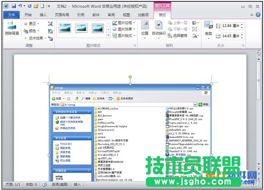Open the Picture Styles (图片样式) dialog launcher

[x=134, y=45]
